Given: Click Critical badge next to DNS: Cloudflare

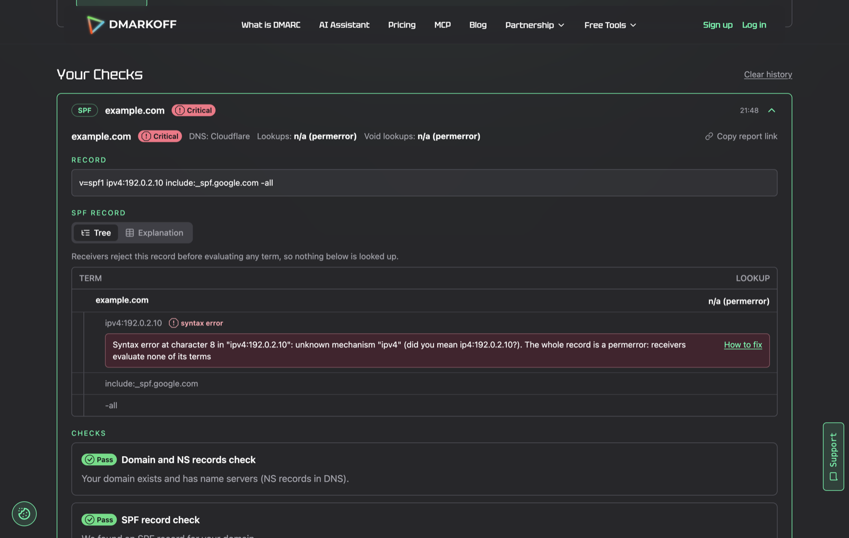Looking at the screenshot, I should (160, 136).
